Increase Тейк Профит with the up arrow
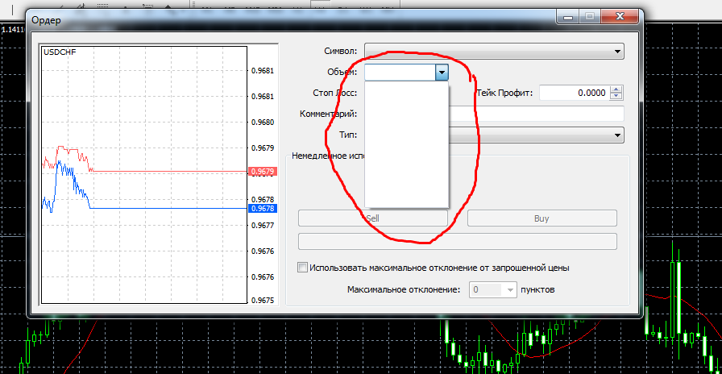722x374 pixels. tap(616, 89)
